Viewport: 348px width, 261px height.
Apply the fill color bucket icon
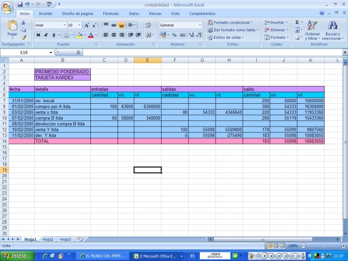pos(79,35)
